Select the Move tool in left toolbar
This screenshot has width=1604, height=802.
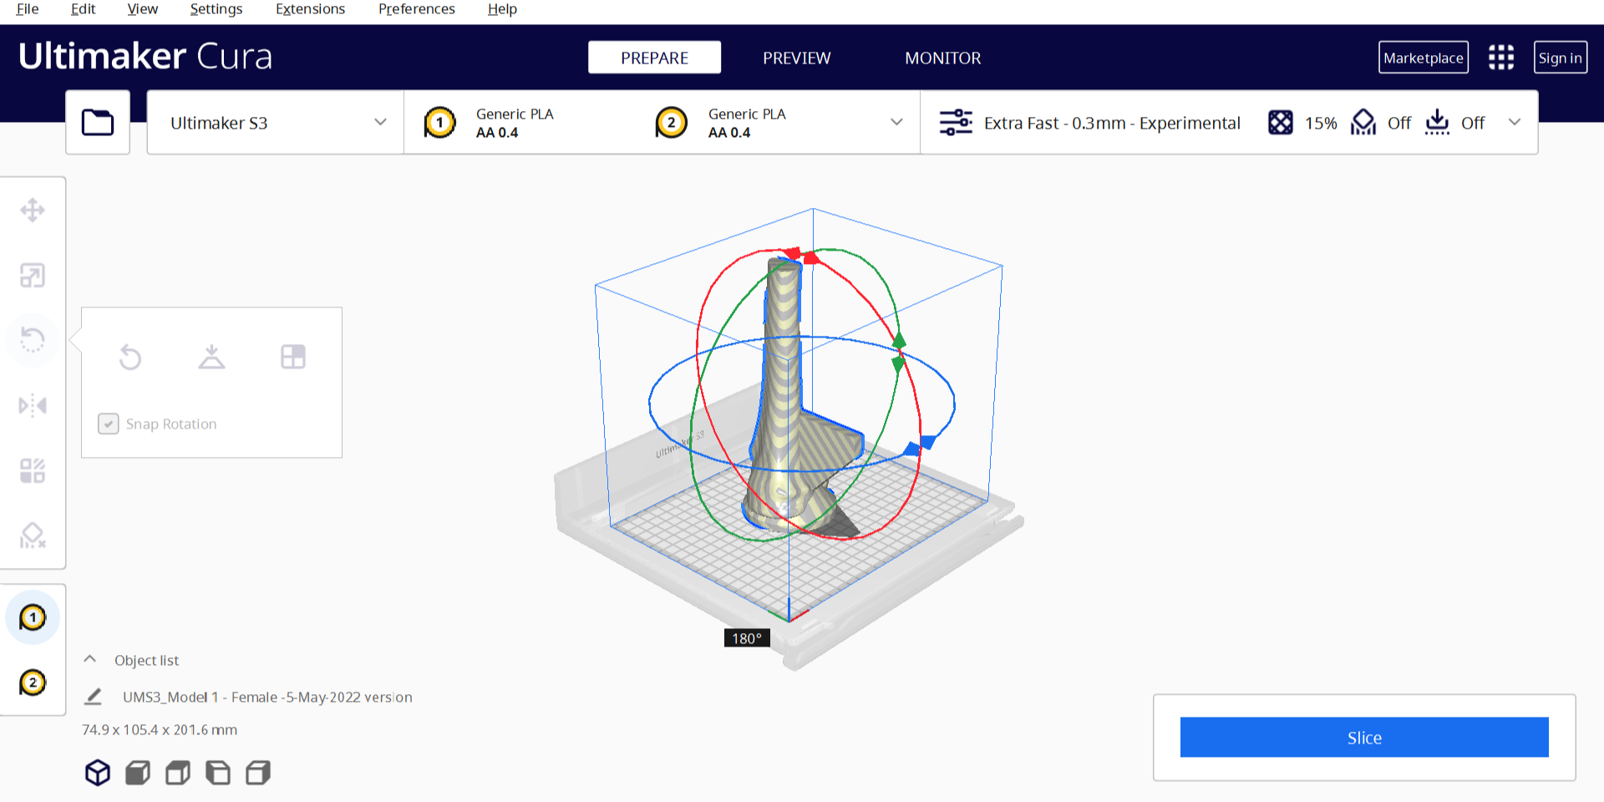click(x=33, y=210)
